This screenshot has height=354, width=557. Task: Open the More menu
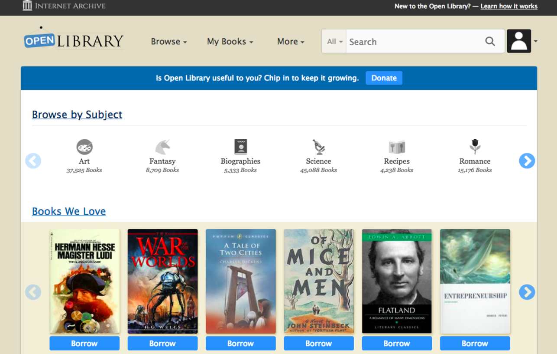(290, 42)
